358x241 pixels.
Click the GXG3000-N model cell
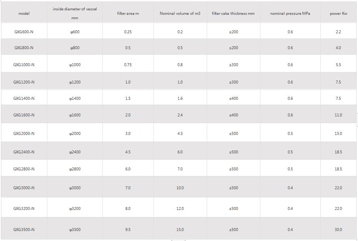24,188
